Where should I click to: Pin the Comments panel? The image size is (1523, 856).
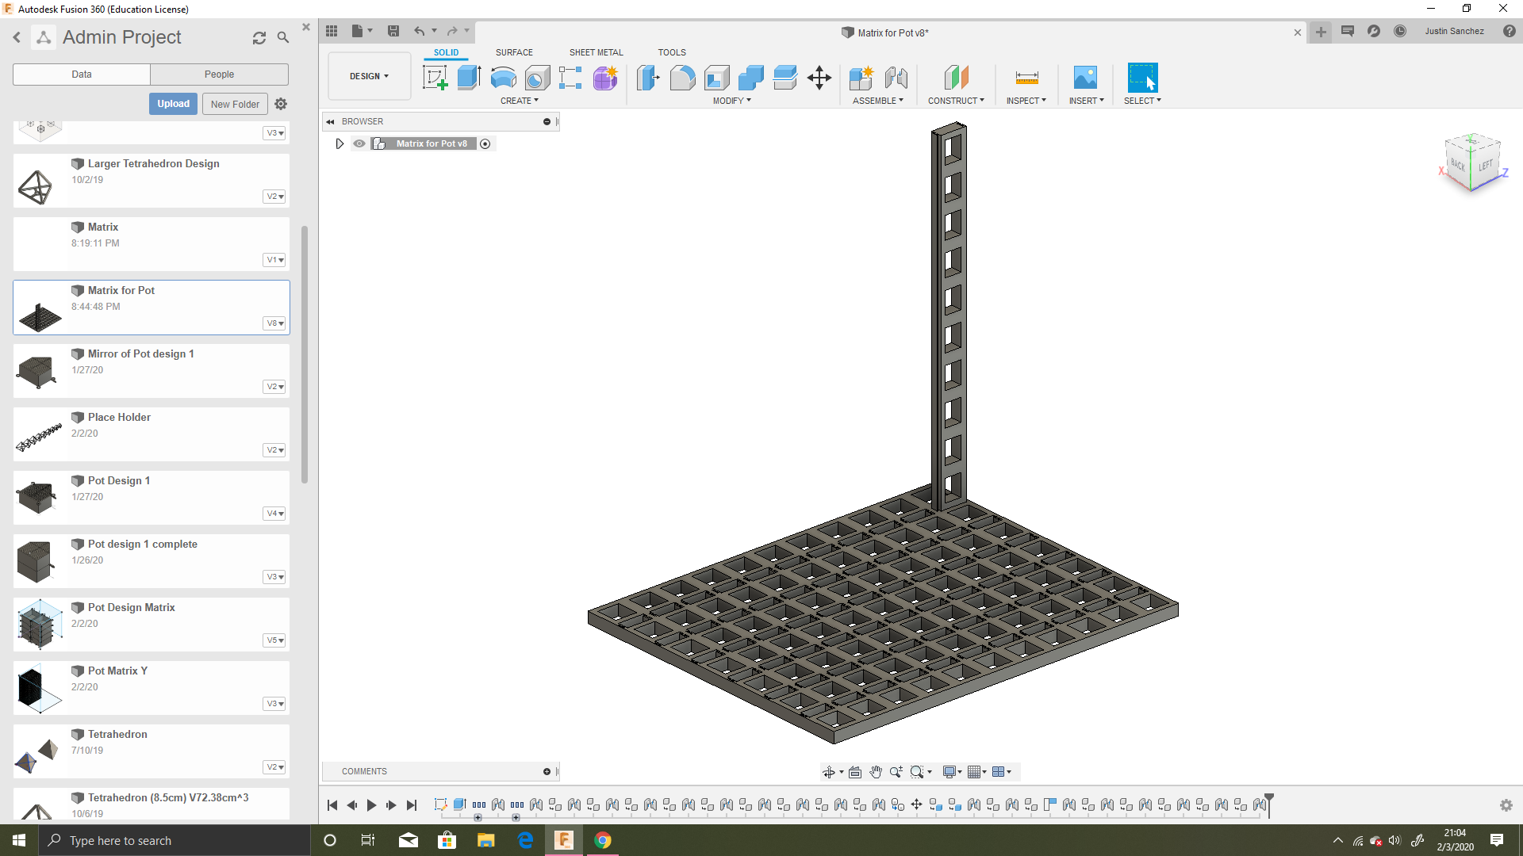tap(547, 771)
